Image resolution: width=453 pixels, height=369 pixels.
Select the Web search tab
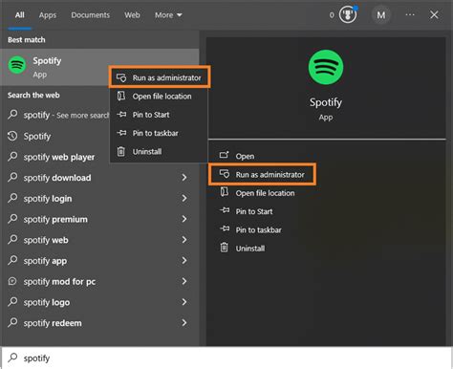tap(132, 15)
